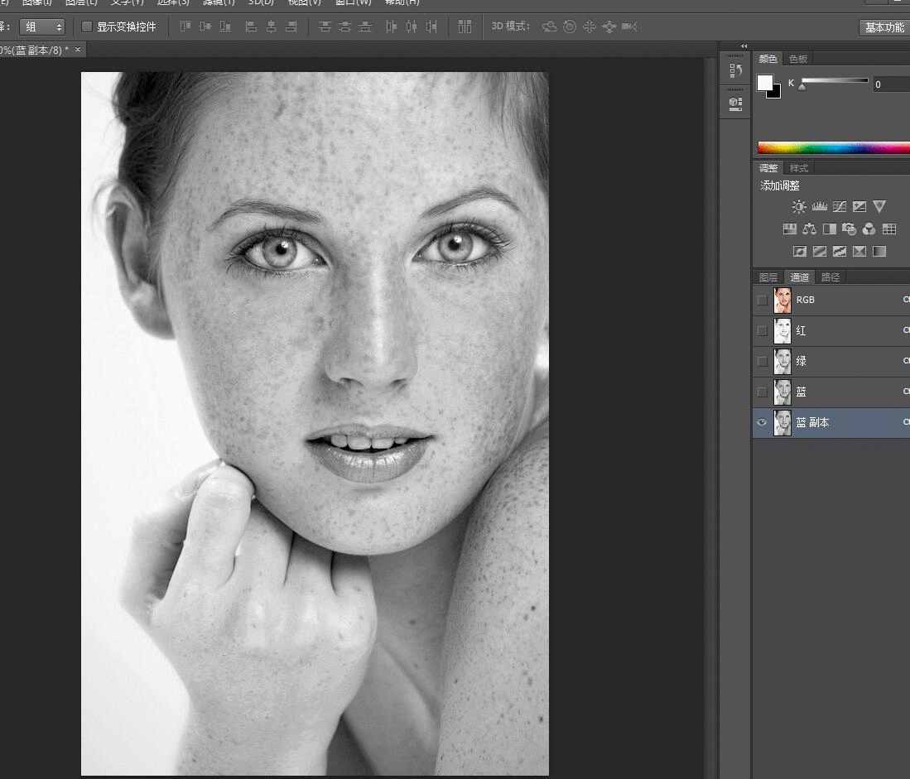Add a Curves adjustment
Viewport: 910px width, 779px height.
[840, 207]
